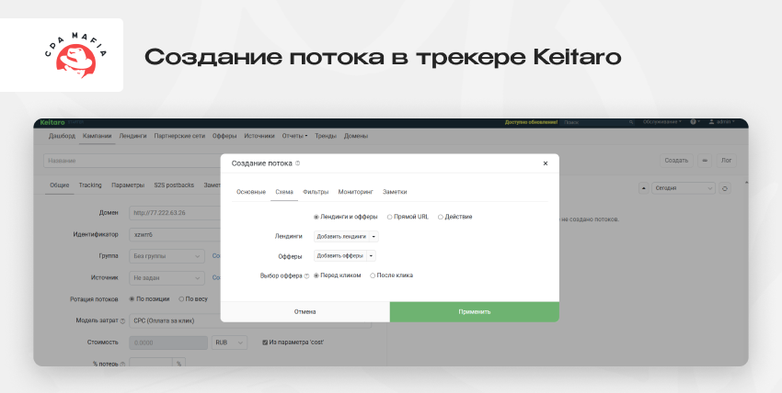This screenshot has height=393, width=782.
Task: Click the collapse arrow button left of Сегодня
Action: pyautogui.click(x=644, y=188)
